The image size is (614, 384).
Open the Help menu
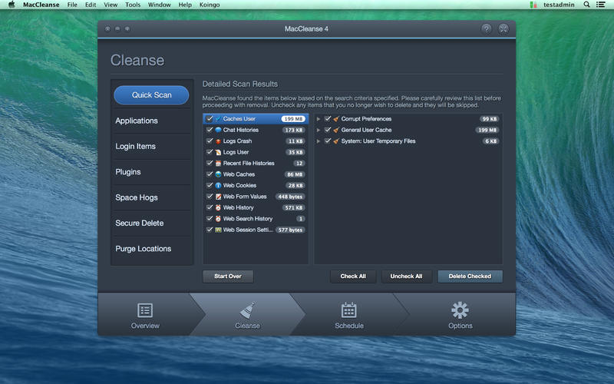tap(185, 5)
